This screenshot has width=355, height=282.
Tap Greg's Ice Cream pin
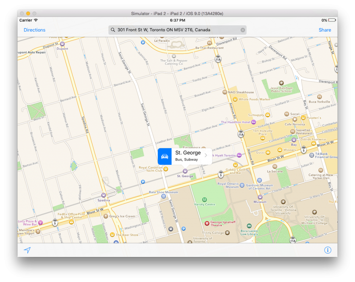pos(106,216)
